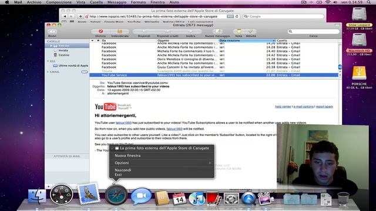Screen dimensions: 376x211
Task: Compose with Nuovo messaggio icon
Action: [217, 31]
